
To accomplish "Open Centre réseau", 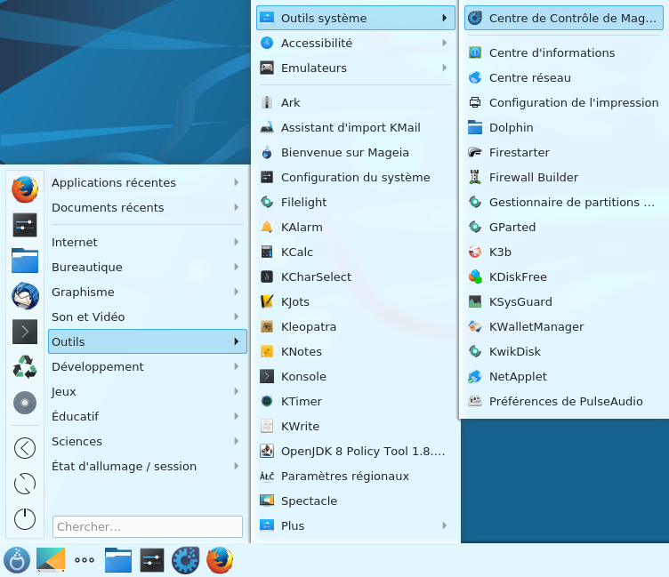I will 564,77.
